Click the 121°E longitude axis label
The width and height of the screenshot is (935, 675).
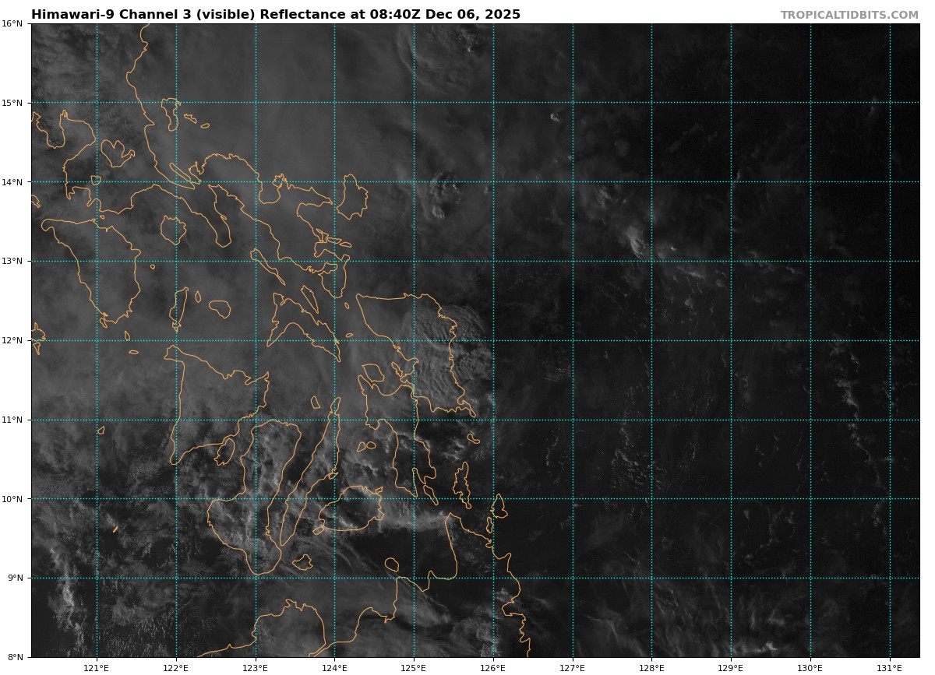(x=97, y=668)
